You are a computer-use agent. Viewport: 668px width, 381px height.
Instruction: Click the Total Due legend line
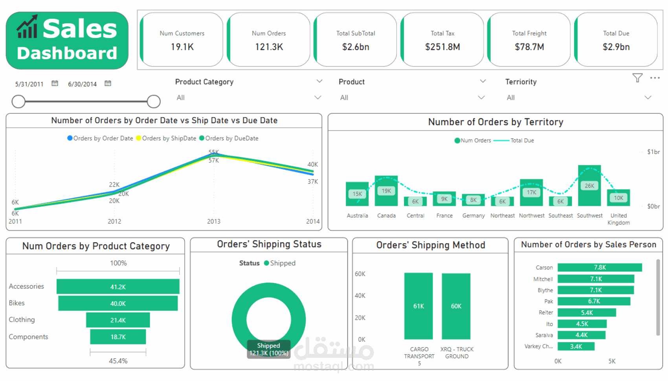click(501, 141)
